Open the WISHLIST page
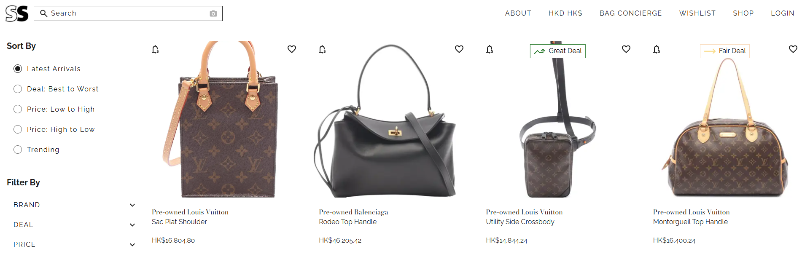Viewport: 802px width, 254px height. (x=697, y=13)
